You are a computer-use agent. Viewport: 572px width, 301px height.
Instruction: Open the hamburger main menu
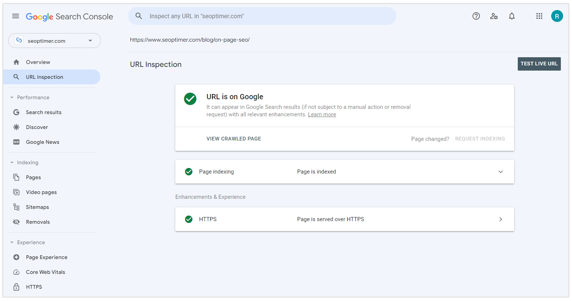tap(16, 16)
